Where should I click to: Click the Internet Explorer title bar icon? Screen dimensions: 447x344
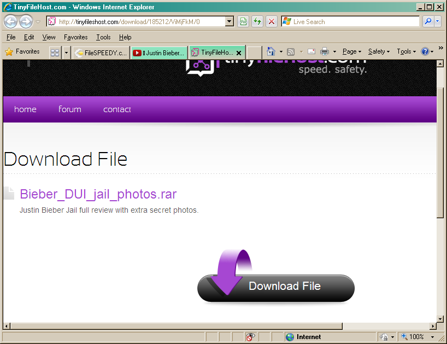tap(8, 7)
